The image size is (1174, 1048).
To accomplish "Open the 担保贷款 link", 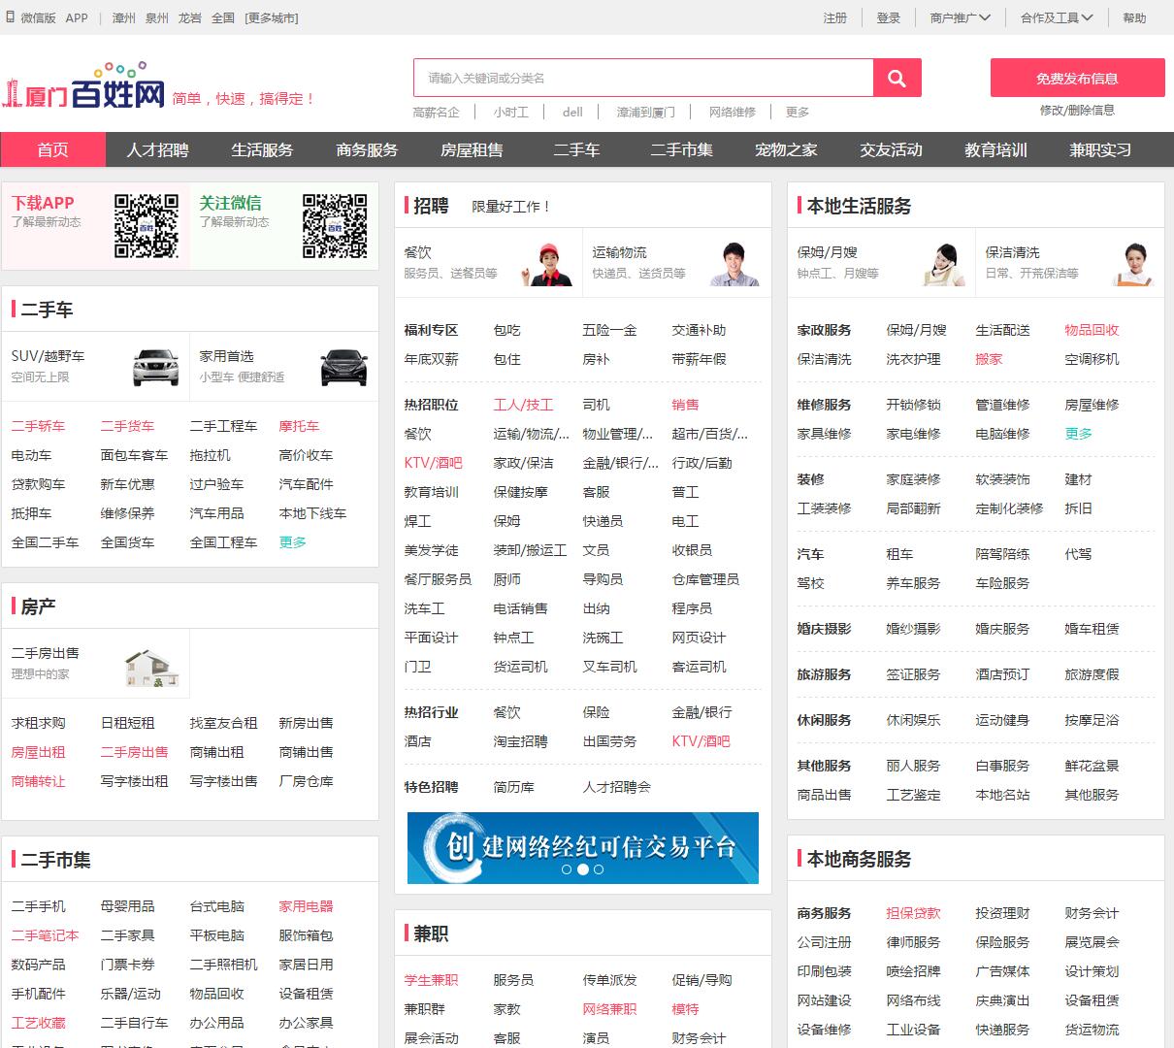I will 914,913.
